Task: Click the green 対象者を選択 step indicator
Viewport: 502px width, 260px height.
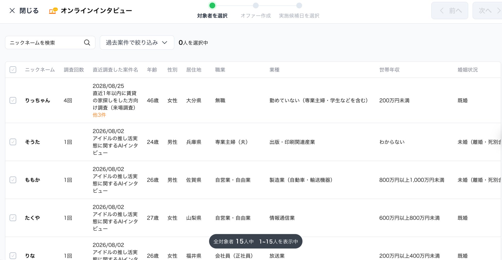Action: [212, 5]
